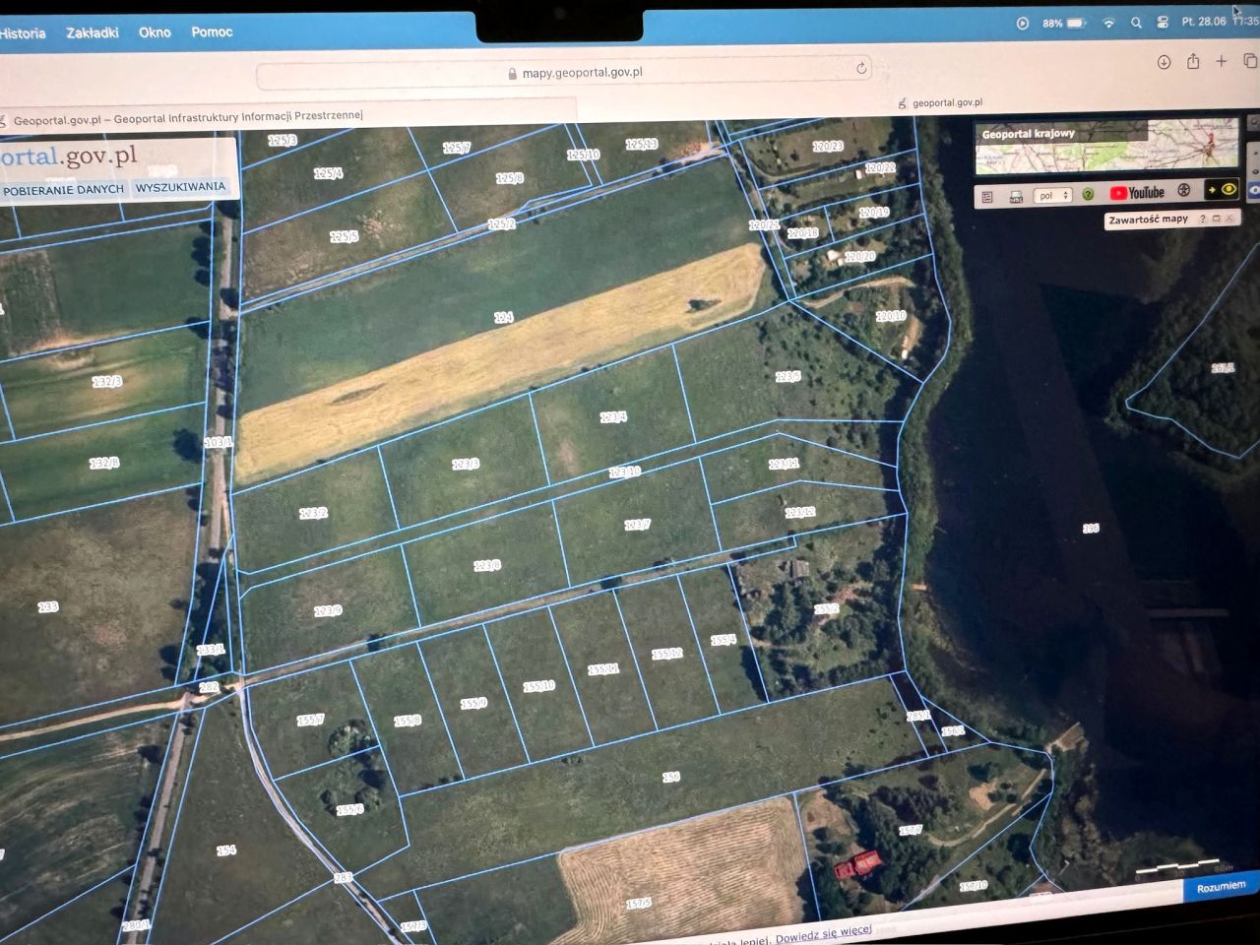Select parcel label 123/3
Image resolution: width=1260 pixels, height=945 pixels.
pyautogui.click(x=466, y=464)
